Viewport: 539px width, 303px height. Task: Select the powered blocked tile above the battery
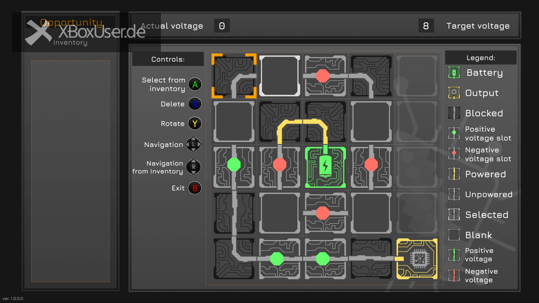[x=325, y=121]
